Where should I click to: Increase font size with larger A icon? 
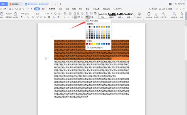[x=48, y=14]
